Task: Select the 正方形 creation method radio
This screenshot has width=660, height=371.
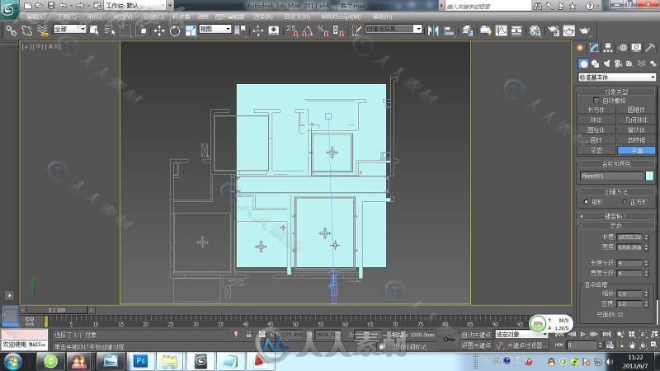Action: pyautogui.click(x=625, y=202)
